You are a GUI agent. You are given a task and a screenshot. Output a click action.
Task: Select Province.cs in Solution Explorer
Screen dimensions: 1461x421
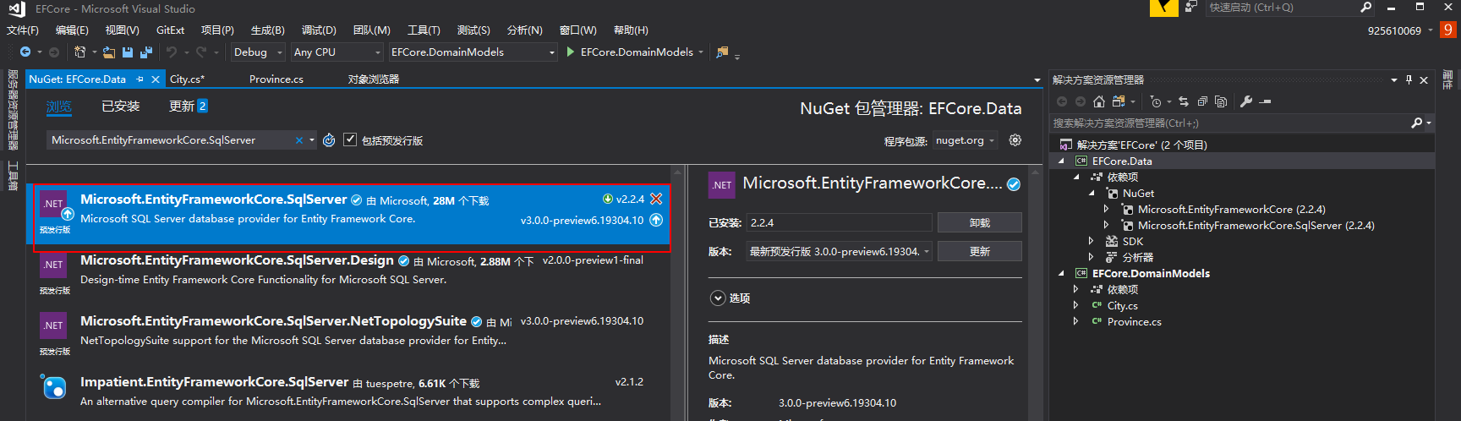click(x=1134, y=322)
